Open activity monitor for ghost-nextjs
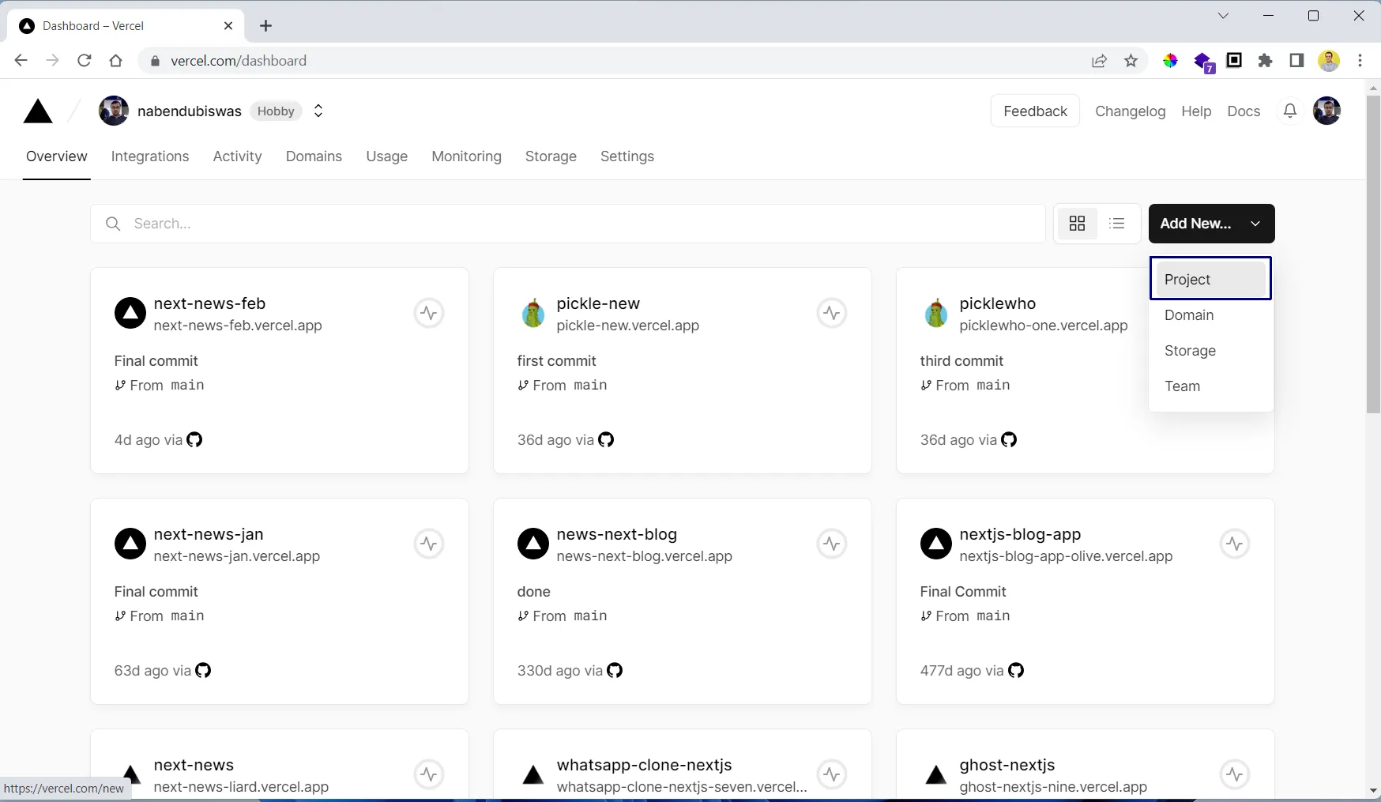1381x802 pixels. (x=1235, y=774)
